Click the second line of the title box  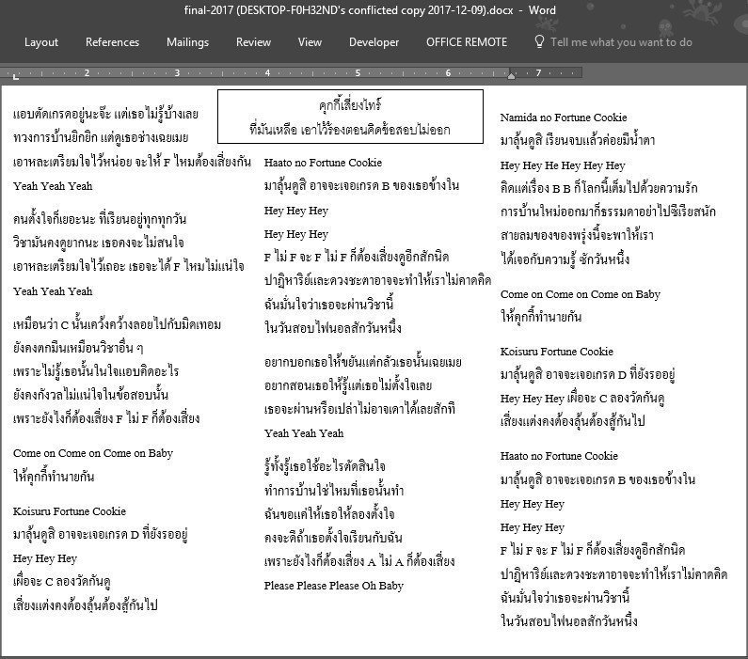click(x=350, y=130)
